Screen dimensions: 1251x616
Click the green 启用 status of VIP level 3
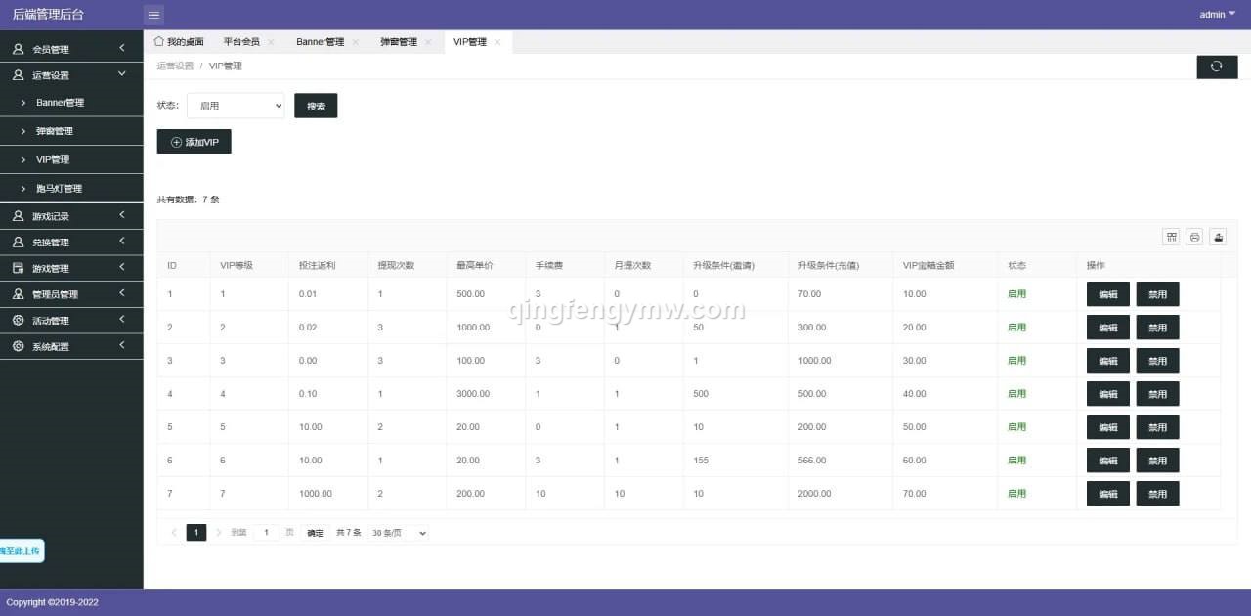coord(1016,360)
